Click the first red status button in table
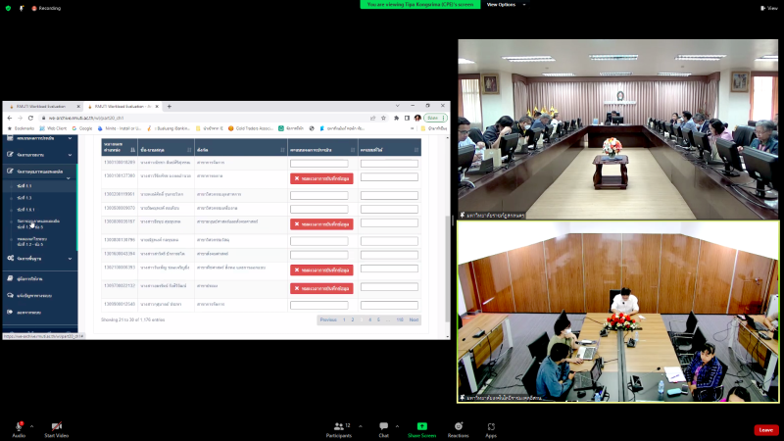The width and height of the screenshot is (784, 441). pos(319,178)
